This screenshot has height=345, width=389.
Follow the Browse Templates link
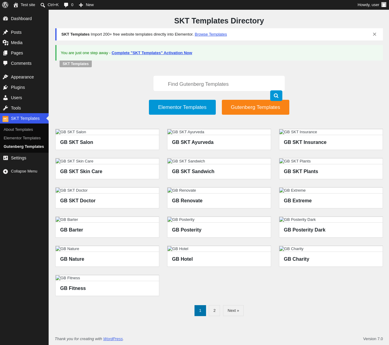point(211,34)
